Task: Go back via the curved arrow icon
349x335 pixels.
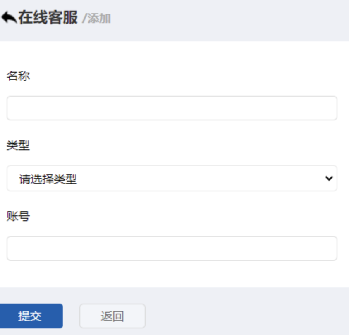Action: coord(9,18)
